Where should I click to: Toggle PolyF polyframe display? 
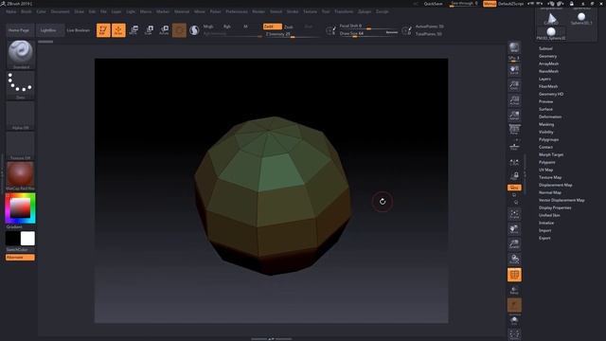[514, 275]
